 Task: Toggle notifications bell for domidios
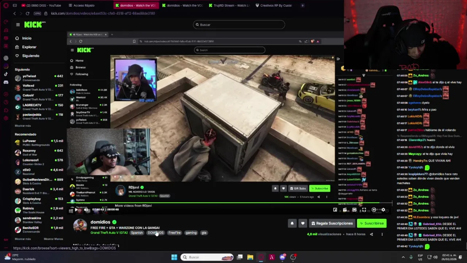pos(292,223)
